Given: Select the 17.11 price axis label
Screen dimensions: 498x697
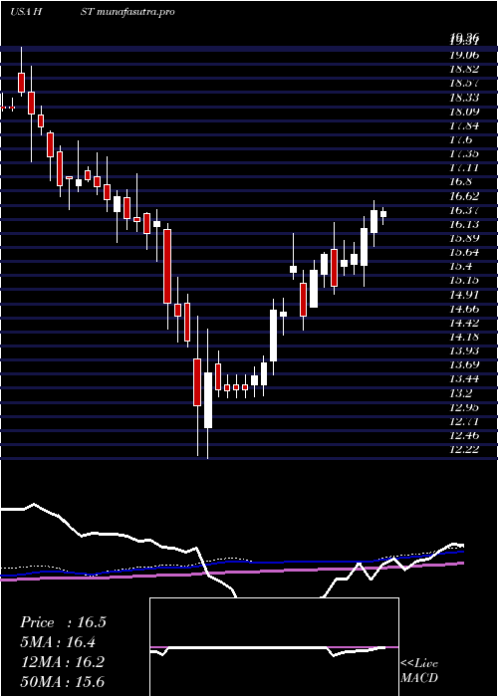Looking at the screenshot, I should 464,167.
